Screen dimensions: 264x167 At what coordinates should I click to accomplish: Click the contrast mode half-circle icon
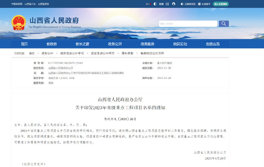click(x=155, y=4)
